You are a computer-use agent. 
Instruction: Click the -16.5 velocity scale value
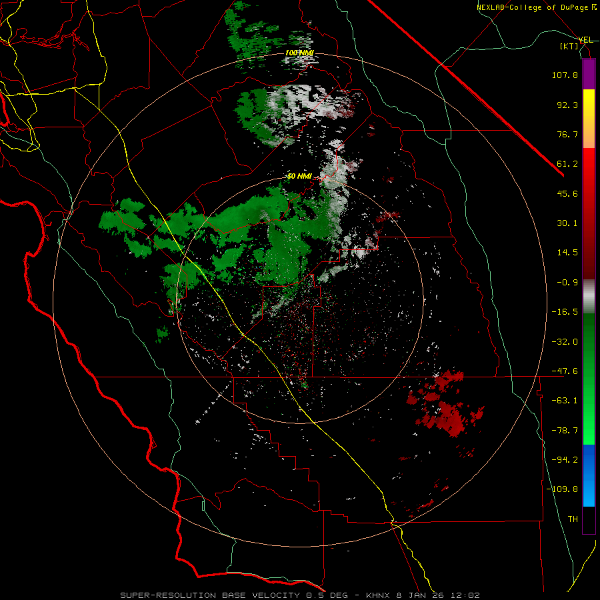point(565,312)
